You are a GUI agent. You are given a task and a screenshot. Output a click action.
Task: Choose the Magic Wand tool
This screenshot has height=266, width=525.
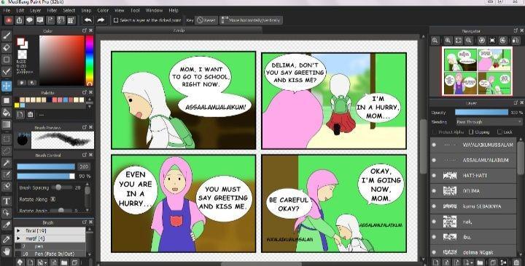tap(7, 163)
